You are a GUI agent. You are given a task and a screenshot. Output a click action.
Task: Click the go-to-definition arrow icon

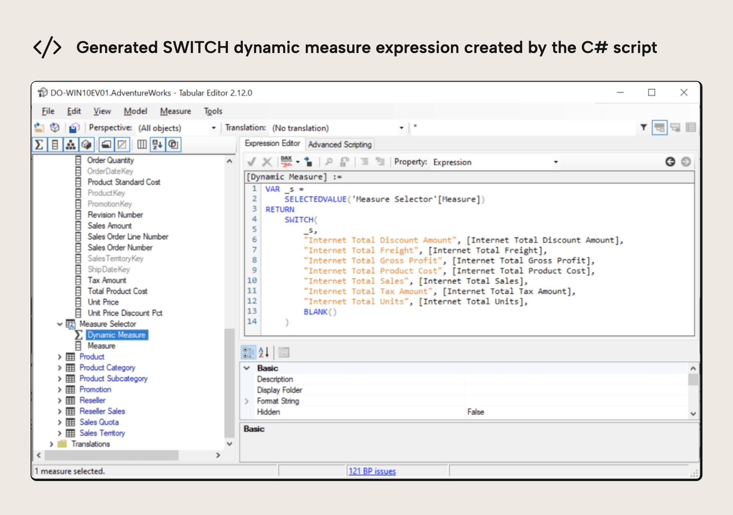pyautogui.click(x=308, y=162)
